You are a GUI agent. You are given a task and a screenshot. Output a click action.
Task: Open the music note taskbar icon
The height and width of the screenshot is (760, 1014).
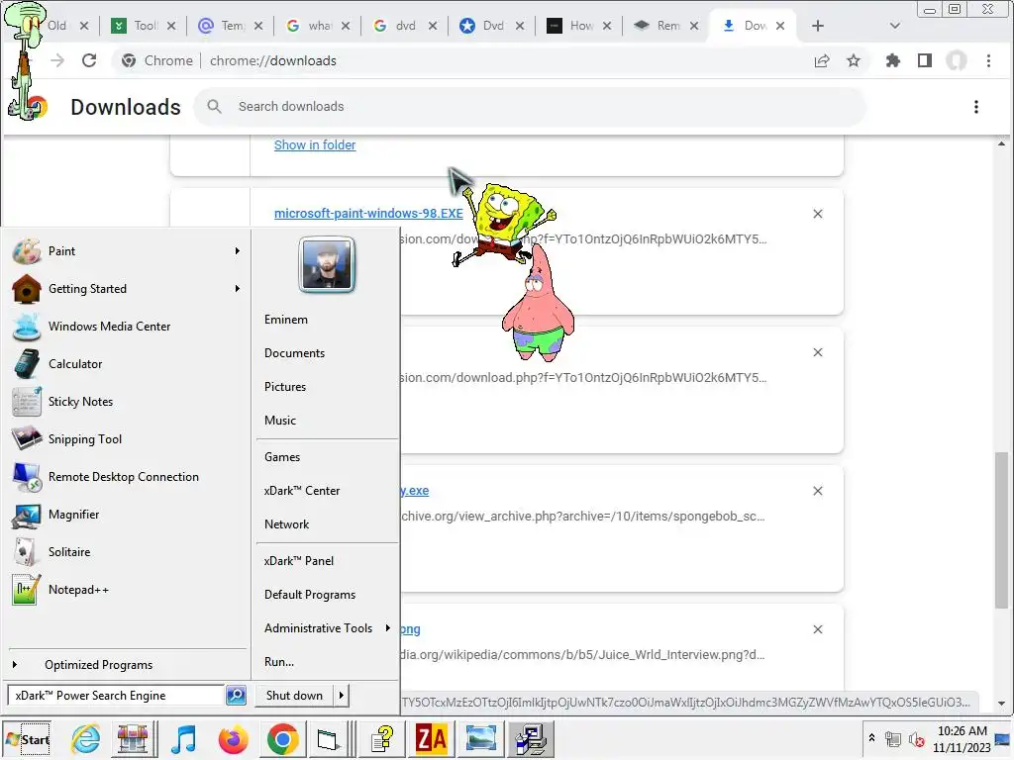(183, 738)
